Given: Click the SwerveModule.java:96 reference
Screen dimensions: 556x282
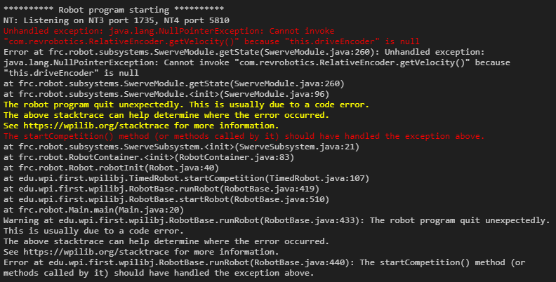Looking at the screenshot, I should pyautogui.click(x=274, y=94).
